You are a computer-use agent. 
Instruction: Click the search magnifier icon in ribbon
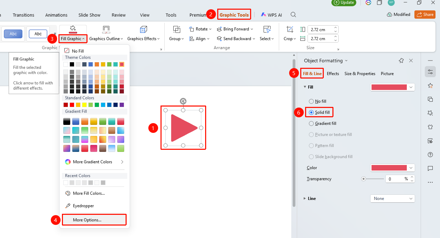tap(293, 15)
